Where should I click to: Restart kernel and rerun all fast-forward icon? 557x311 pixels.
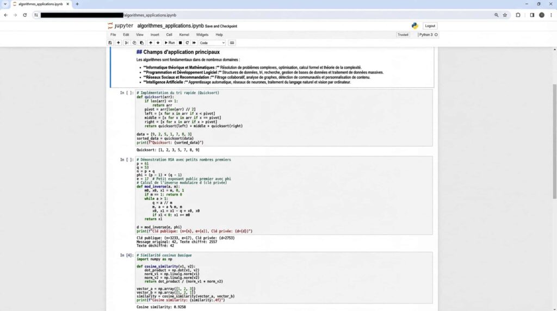[194, 43]
